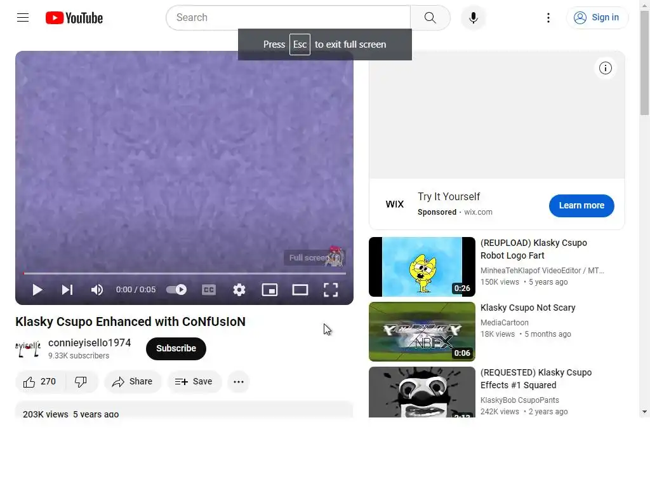650x488 pixels.
Task: Open connieyisello1974 channel avatar
Action: (28, 349)
